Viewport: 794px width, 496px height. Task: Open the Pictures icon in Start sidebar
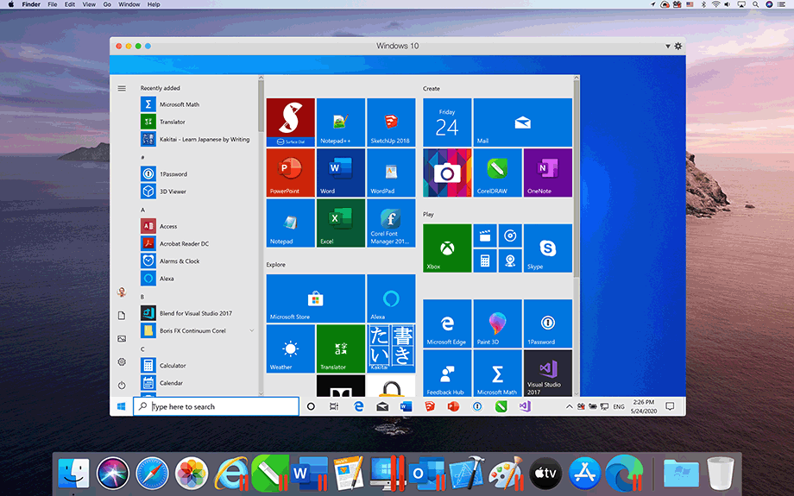pos(122,339)
